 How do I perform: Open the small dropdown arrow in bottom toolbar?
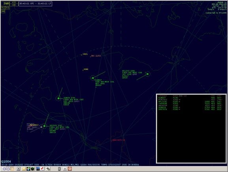coord(65,169)
